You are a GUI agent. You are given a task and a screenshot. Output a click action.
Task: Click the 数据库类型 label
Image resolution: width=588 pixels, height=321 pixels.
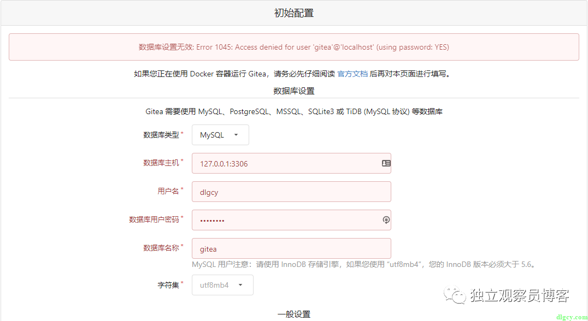[x=162, y=135]
